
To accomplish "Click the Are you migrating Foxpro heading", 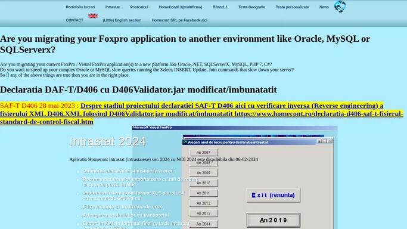I will [185, 44].
